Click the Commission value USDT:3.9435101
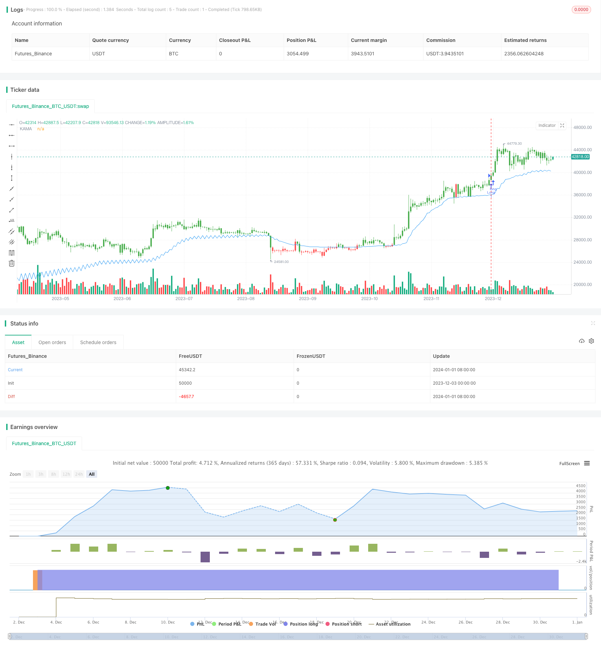601x650 pixels. point(445,54)
